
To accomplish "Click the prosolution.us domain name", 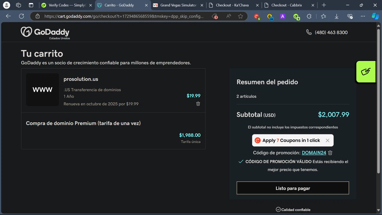I will point(81,79).
